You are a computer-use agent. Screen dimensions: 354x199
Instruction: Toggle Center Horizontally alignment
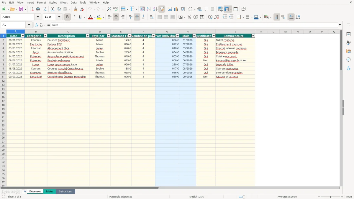[x=116, y=17]
